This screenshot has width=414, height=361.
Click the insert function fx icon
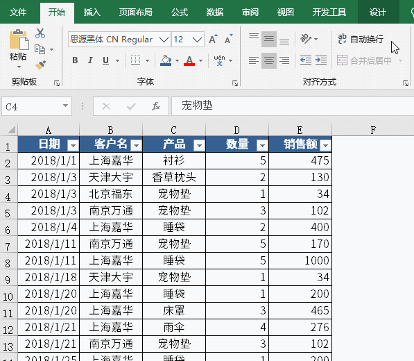(x=156, y=106)
